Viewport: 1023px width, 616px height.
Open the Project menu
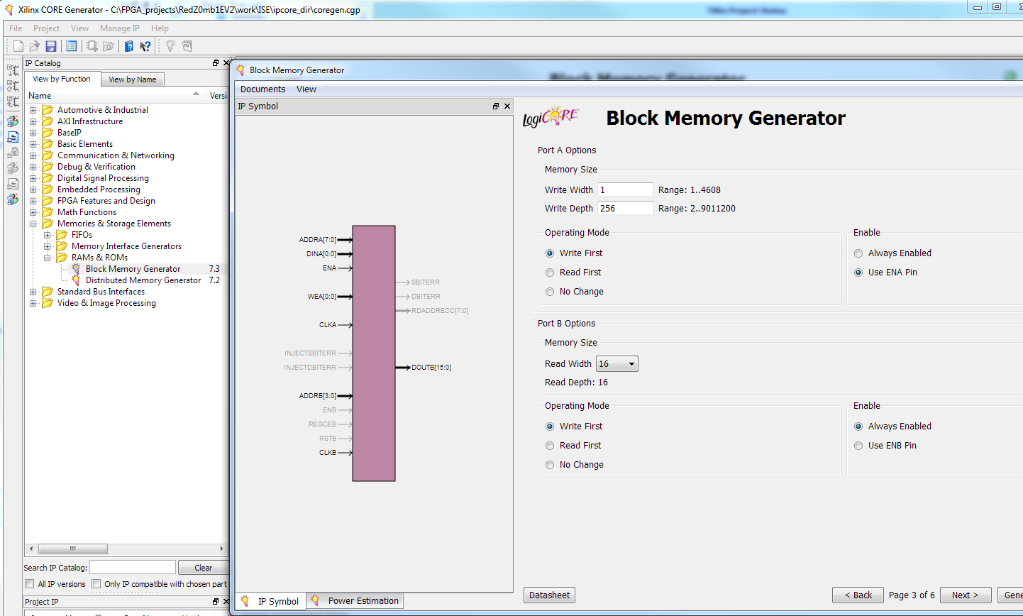(46, 28)
